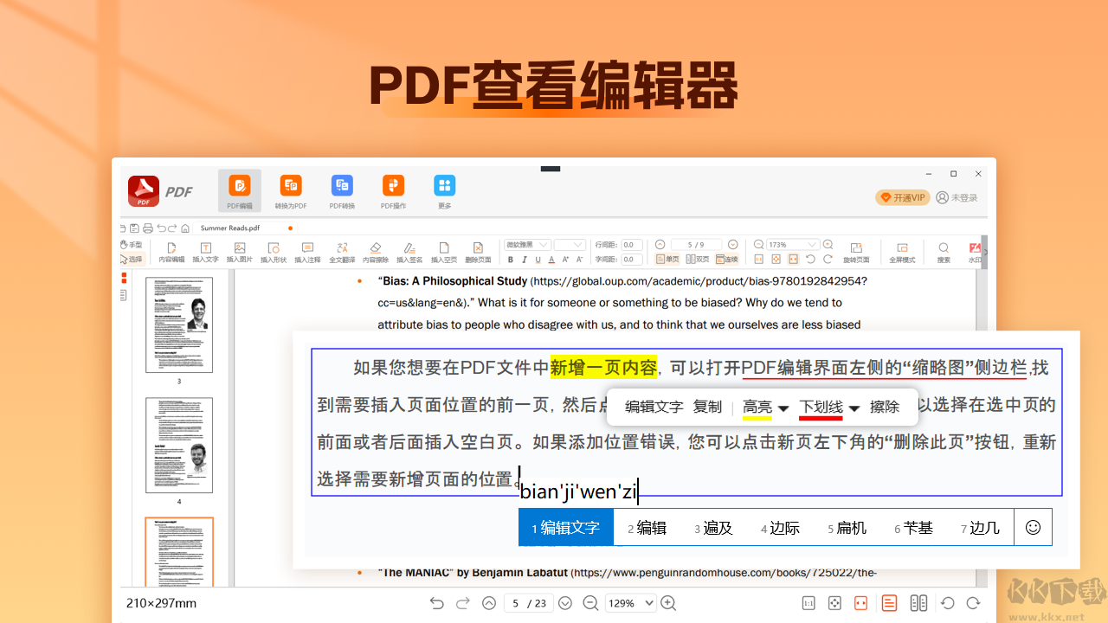Open the 更多 menu tab
1108x623 pixels.
click(444, 191)
